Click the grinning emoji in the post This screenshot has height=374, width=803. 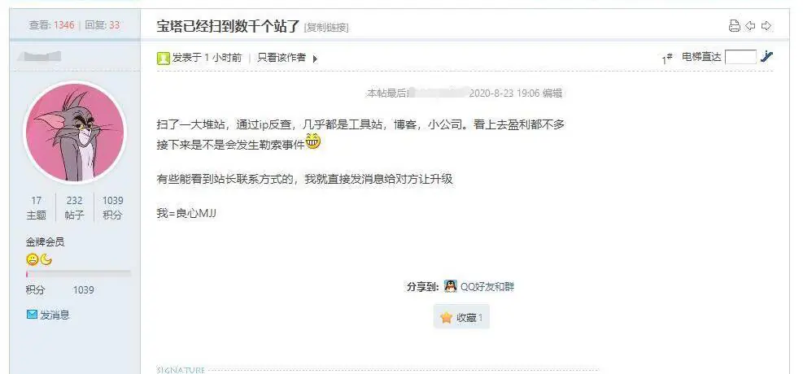click(x=313, y=141)
